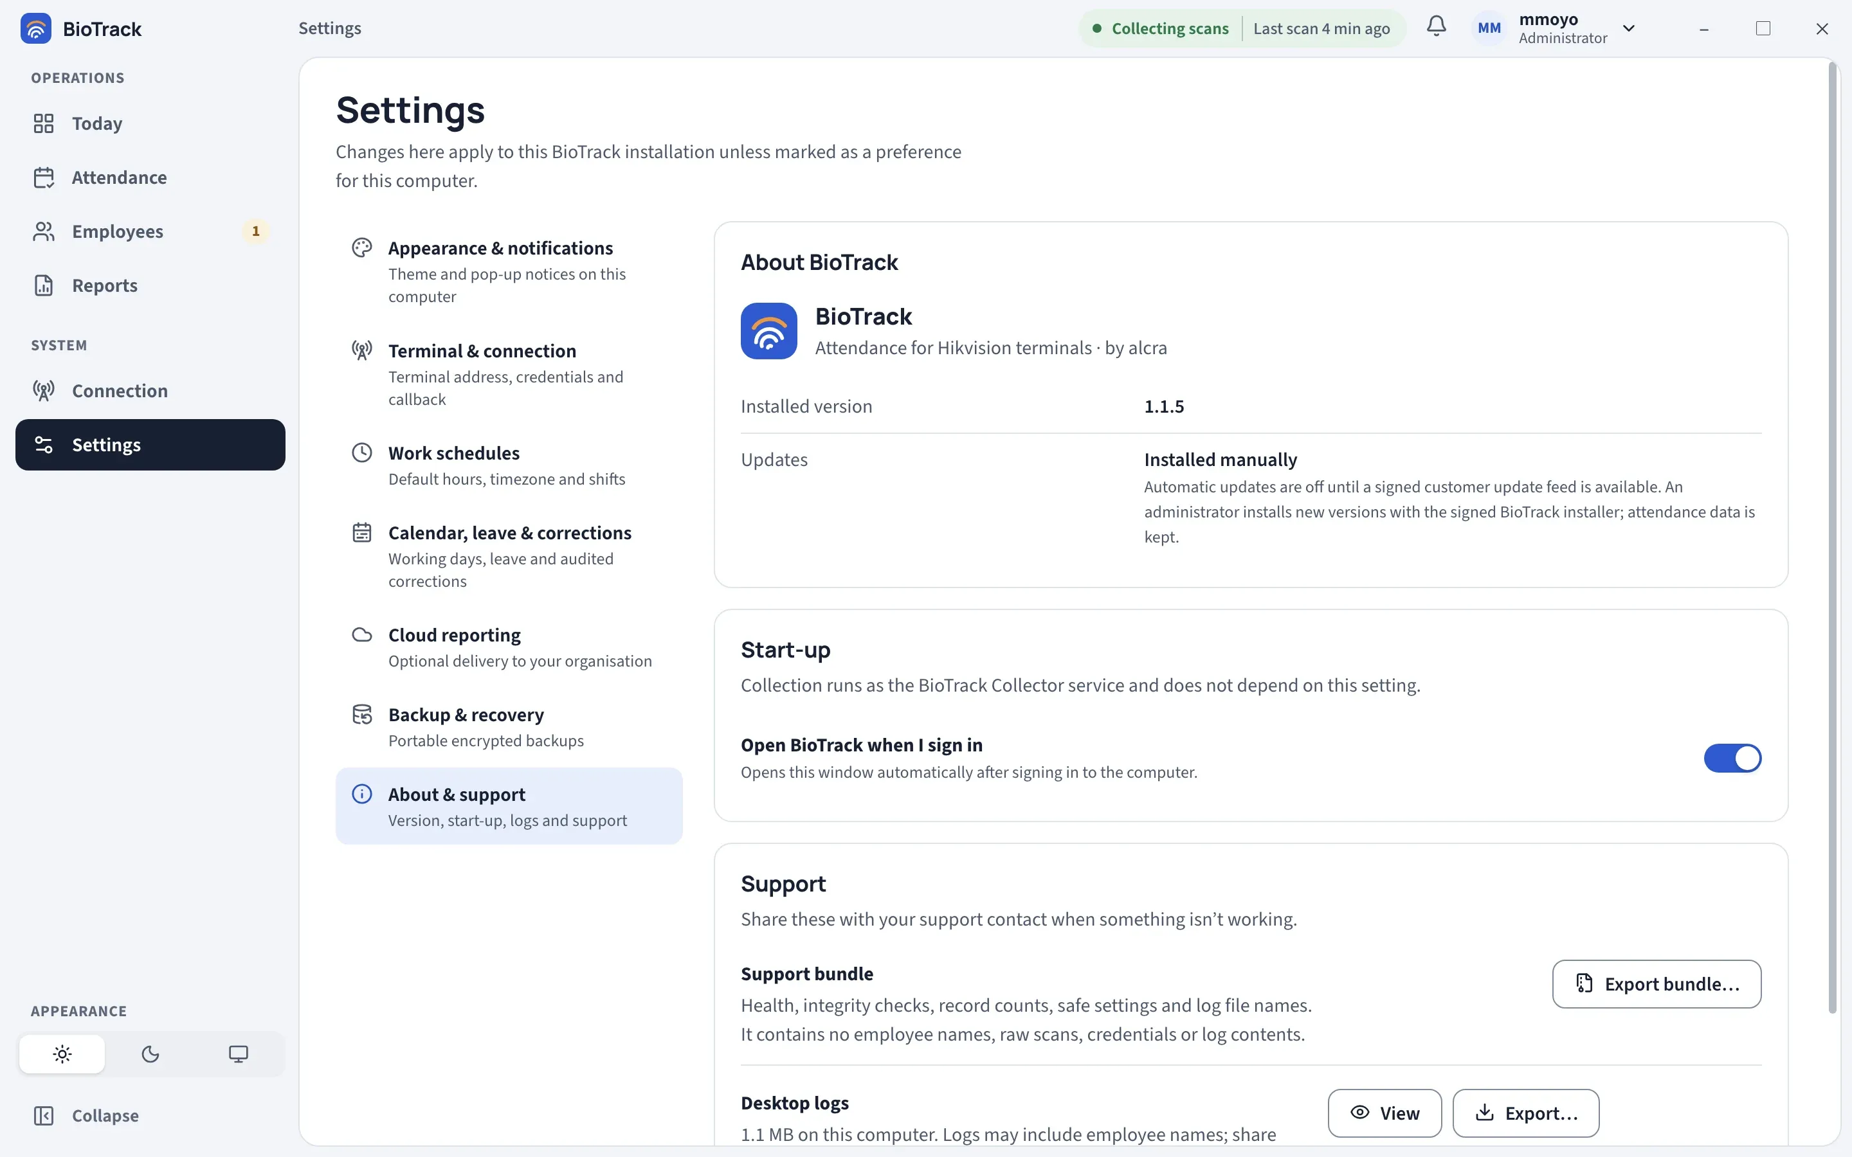Open Appearance & notifications settings
The width and height of the screenshot is (1852, 1157).
pos(509,271)
